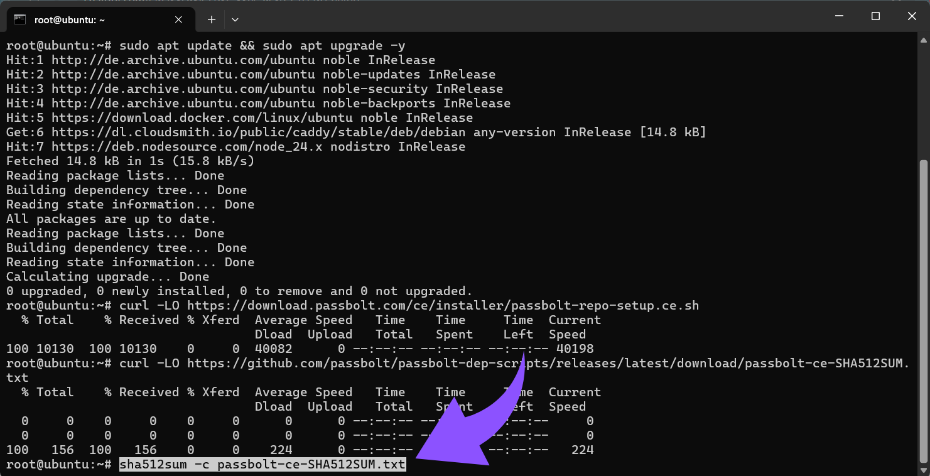The width and height of the screenshot is (930, 476).
Task: Open the new tab profile dropdown
Action: [235, 19]
